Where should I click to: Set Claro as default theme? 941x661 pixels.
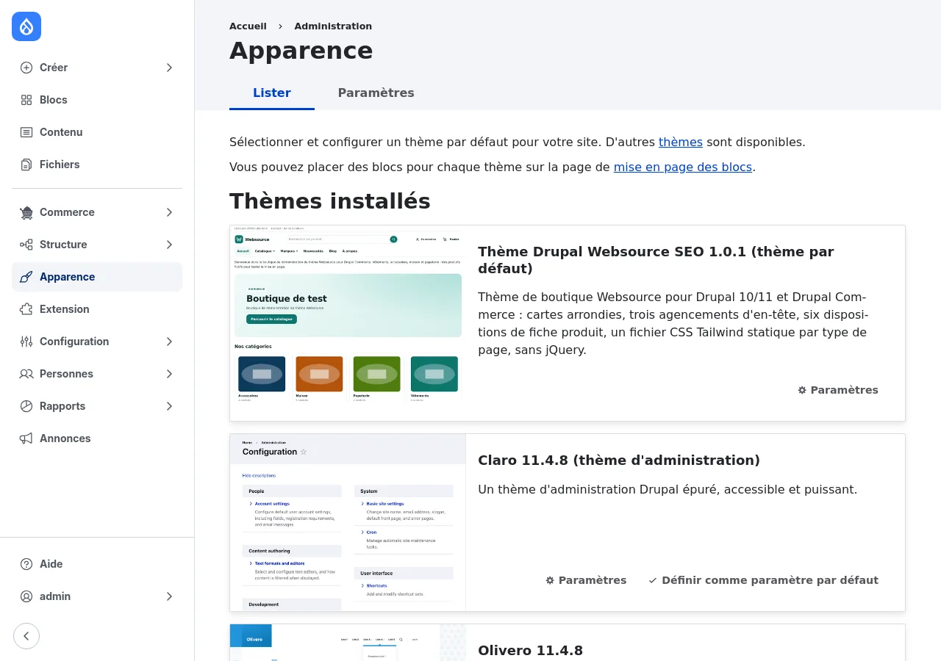(x=763, y=580)
